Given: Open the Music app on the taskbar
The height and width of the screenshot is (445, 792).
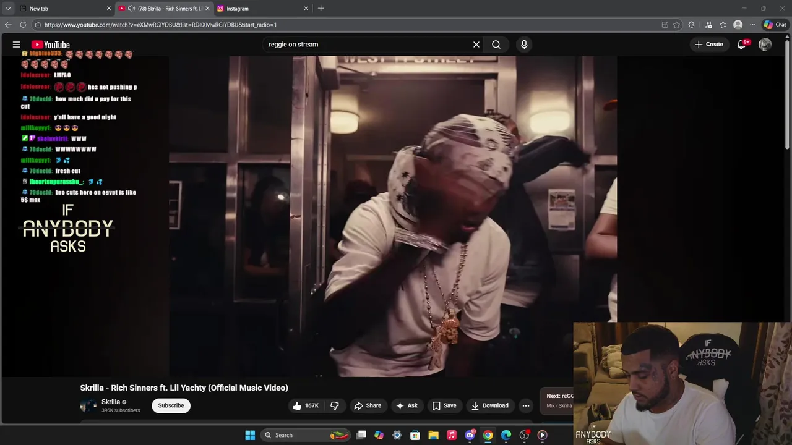Looking at the screenshot, I should [452, 435].
